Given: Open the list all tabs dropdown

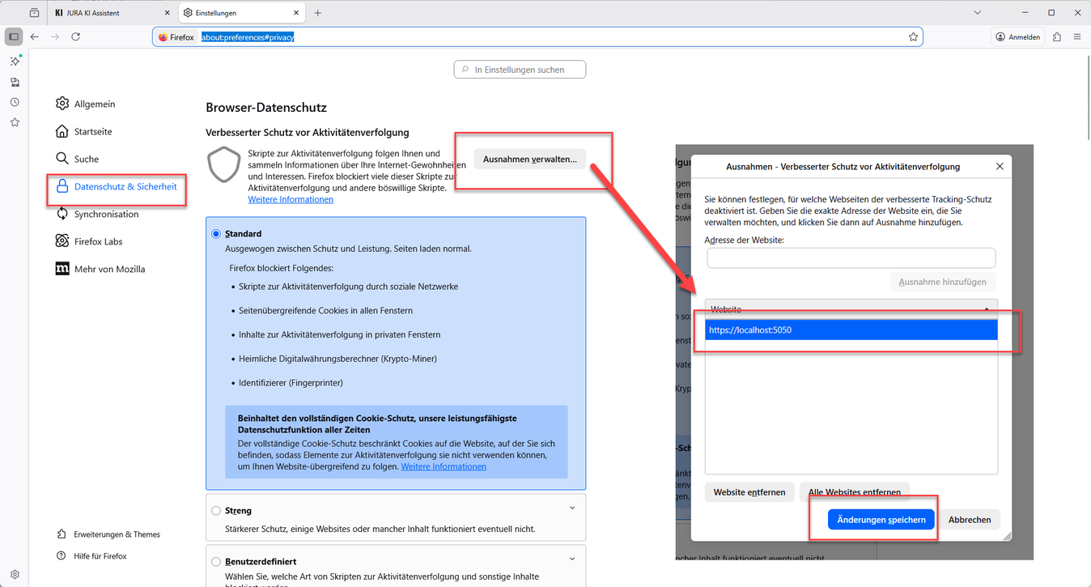Looking at the screenshot, I should 978,13.
